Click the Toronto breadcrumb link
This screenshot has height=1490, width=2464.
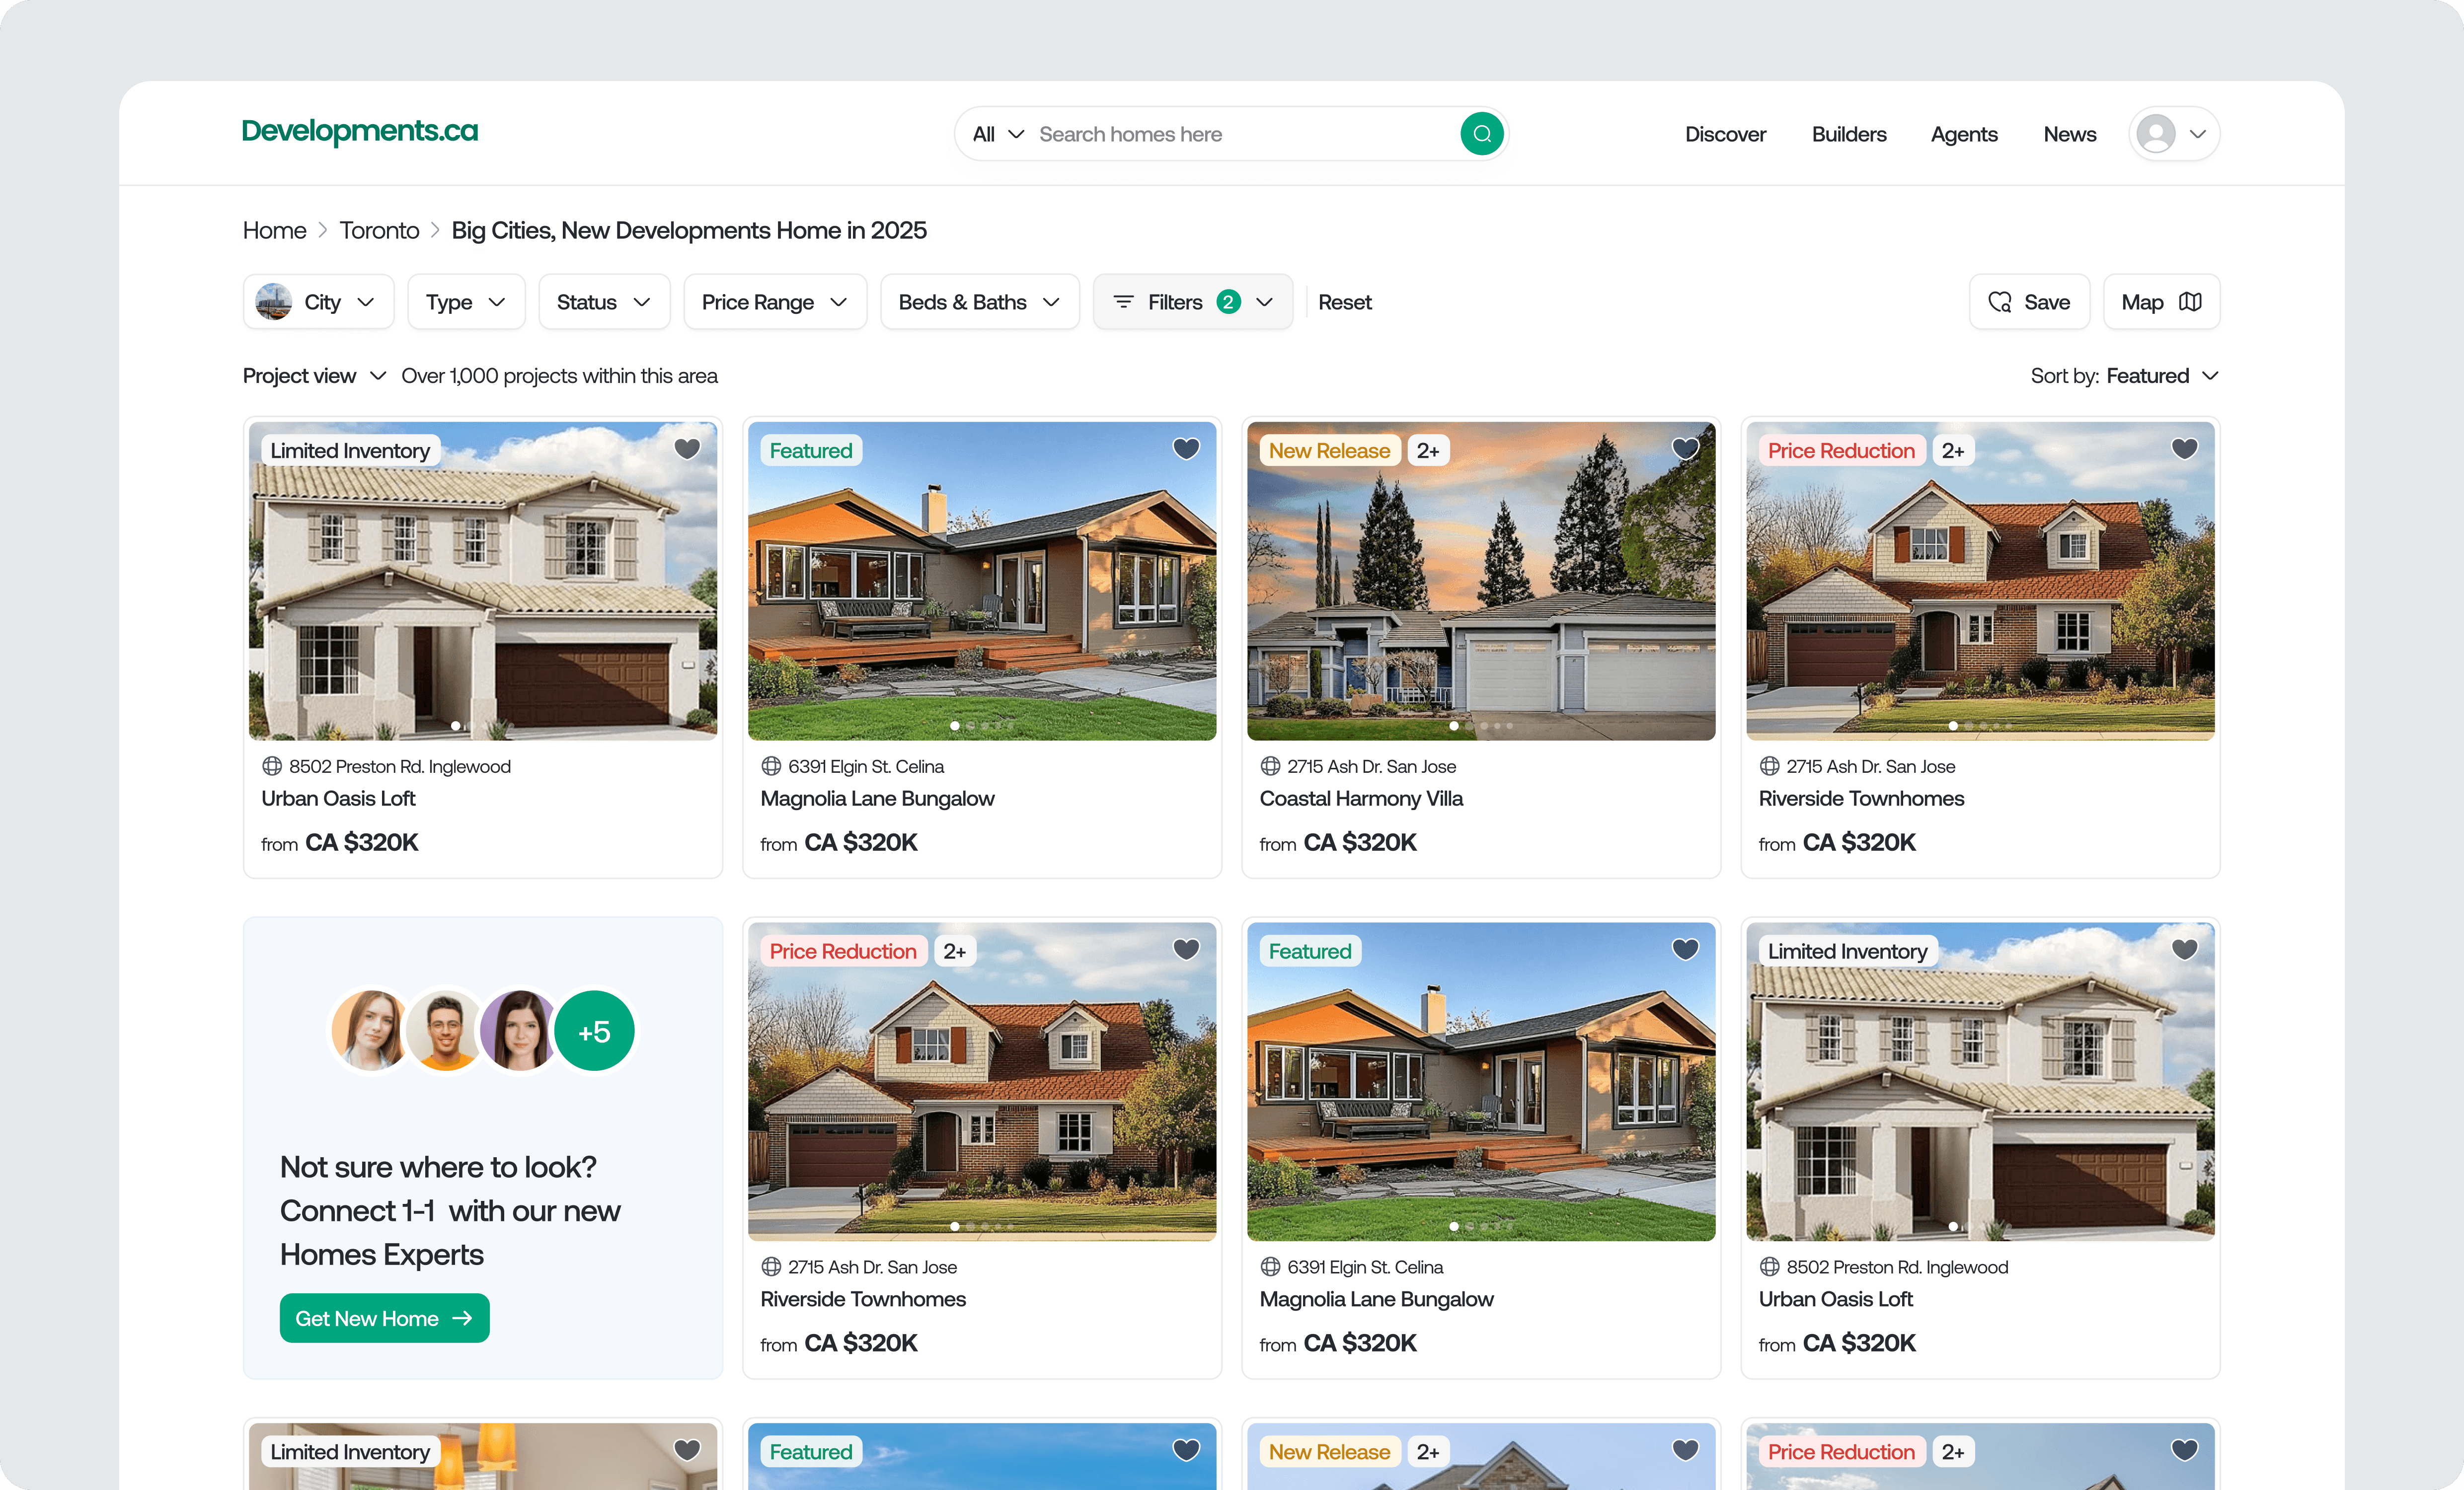click(x=379, y=230)
